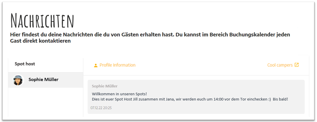Click the external-link icon next to Cool campers
Screen dimensions: 317x122
click(297, 65)
